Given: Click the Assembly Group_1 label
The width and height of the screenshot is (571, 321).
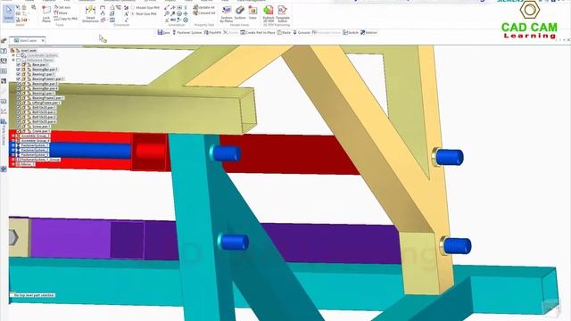Looking at the screenshot, I should (35, 136).
